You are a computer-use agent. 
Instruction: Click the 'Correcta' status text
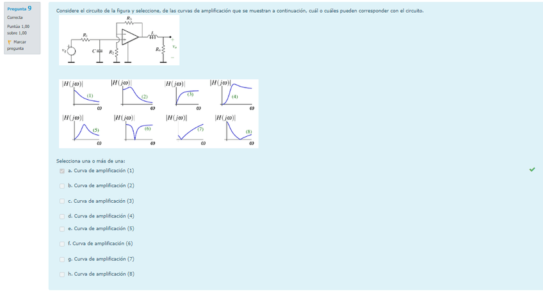(15, 18)
